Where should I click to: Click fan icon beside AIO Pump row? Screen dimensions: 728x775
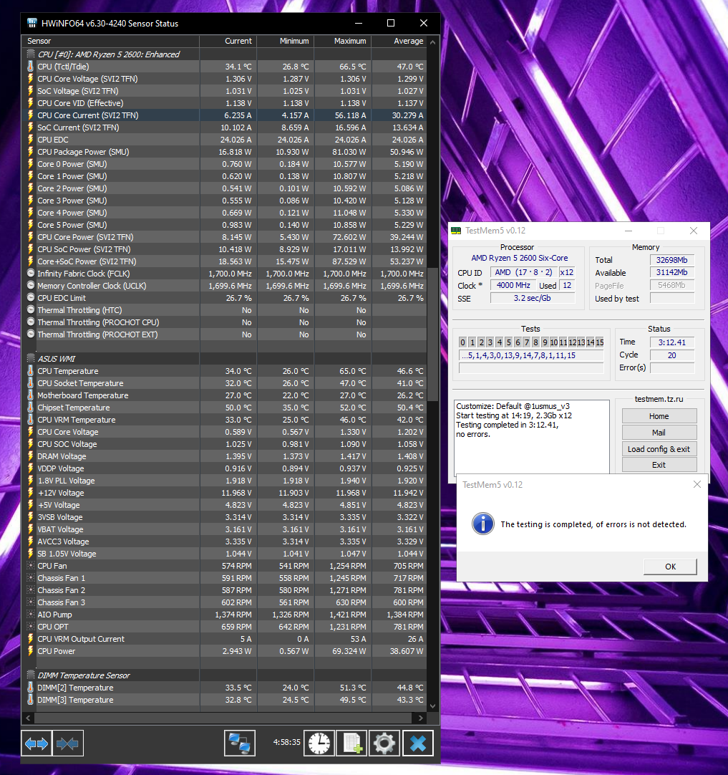(31, 615)
